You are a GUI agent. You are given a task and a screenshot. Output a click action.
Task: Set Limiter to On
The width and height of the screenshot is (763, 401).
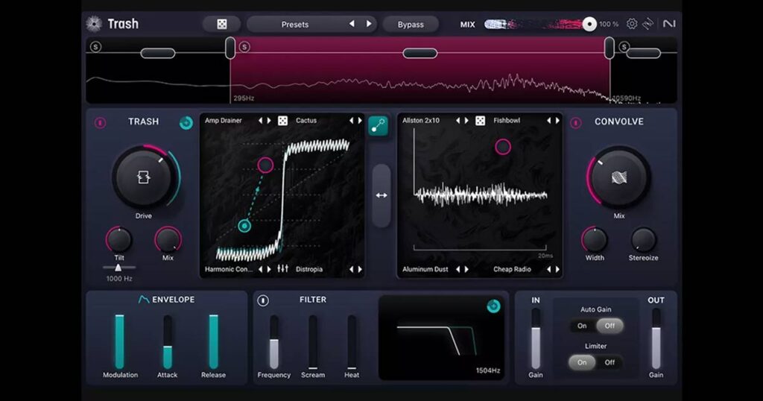[x=582, y=362]
